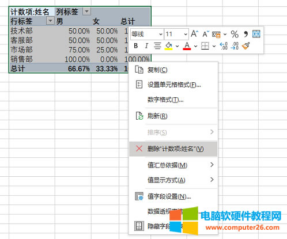Click the red X delete icon

click(139, 149)
